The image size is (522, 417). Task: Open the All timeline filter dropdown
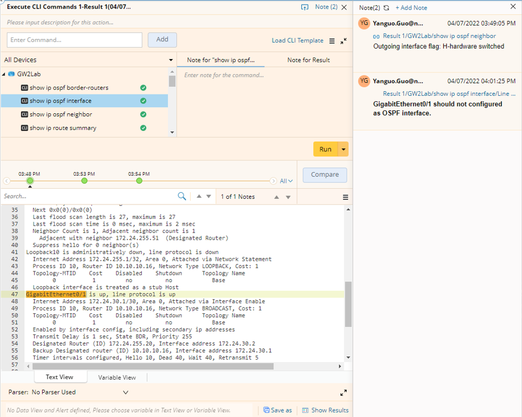[286, 181]
